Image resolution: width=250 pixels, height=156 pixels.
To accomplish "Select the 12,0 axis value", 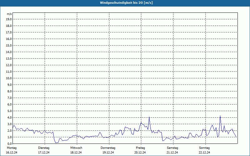I will pos(9,65).
